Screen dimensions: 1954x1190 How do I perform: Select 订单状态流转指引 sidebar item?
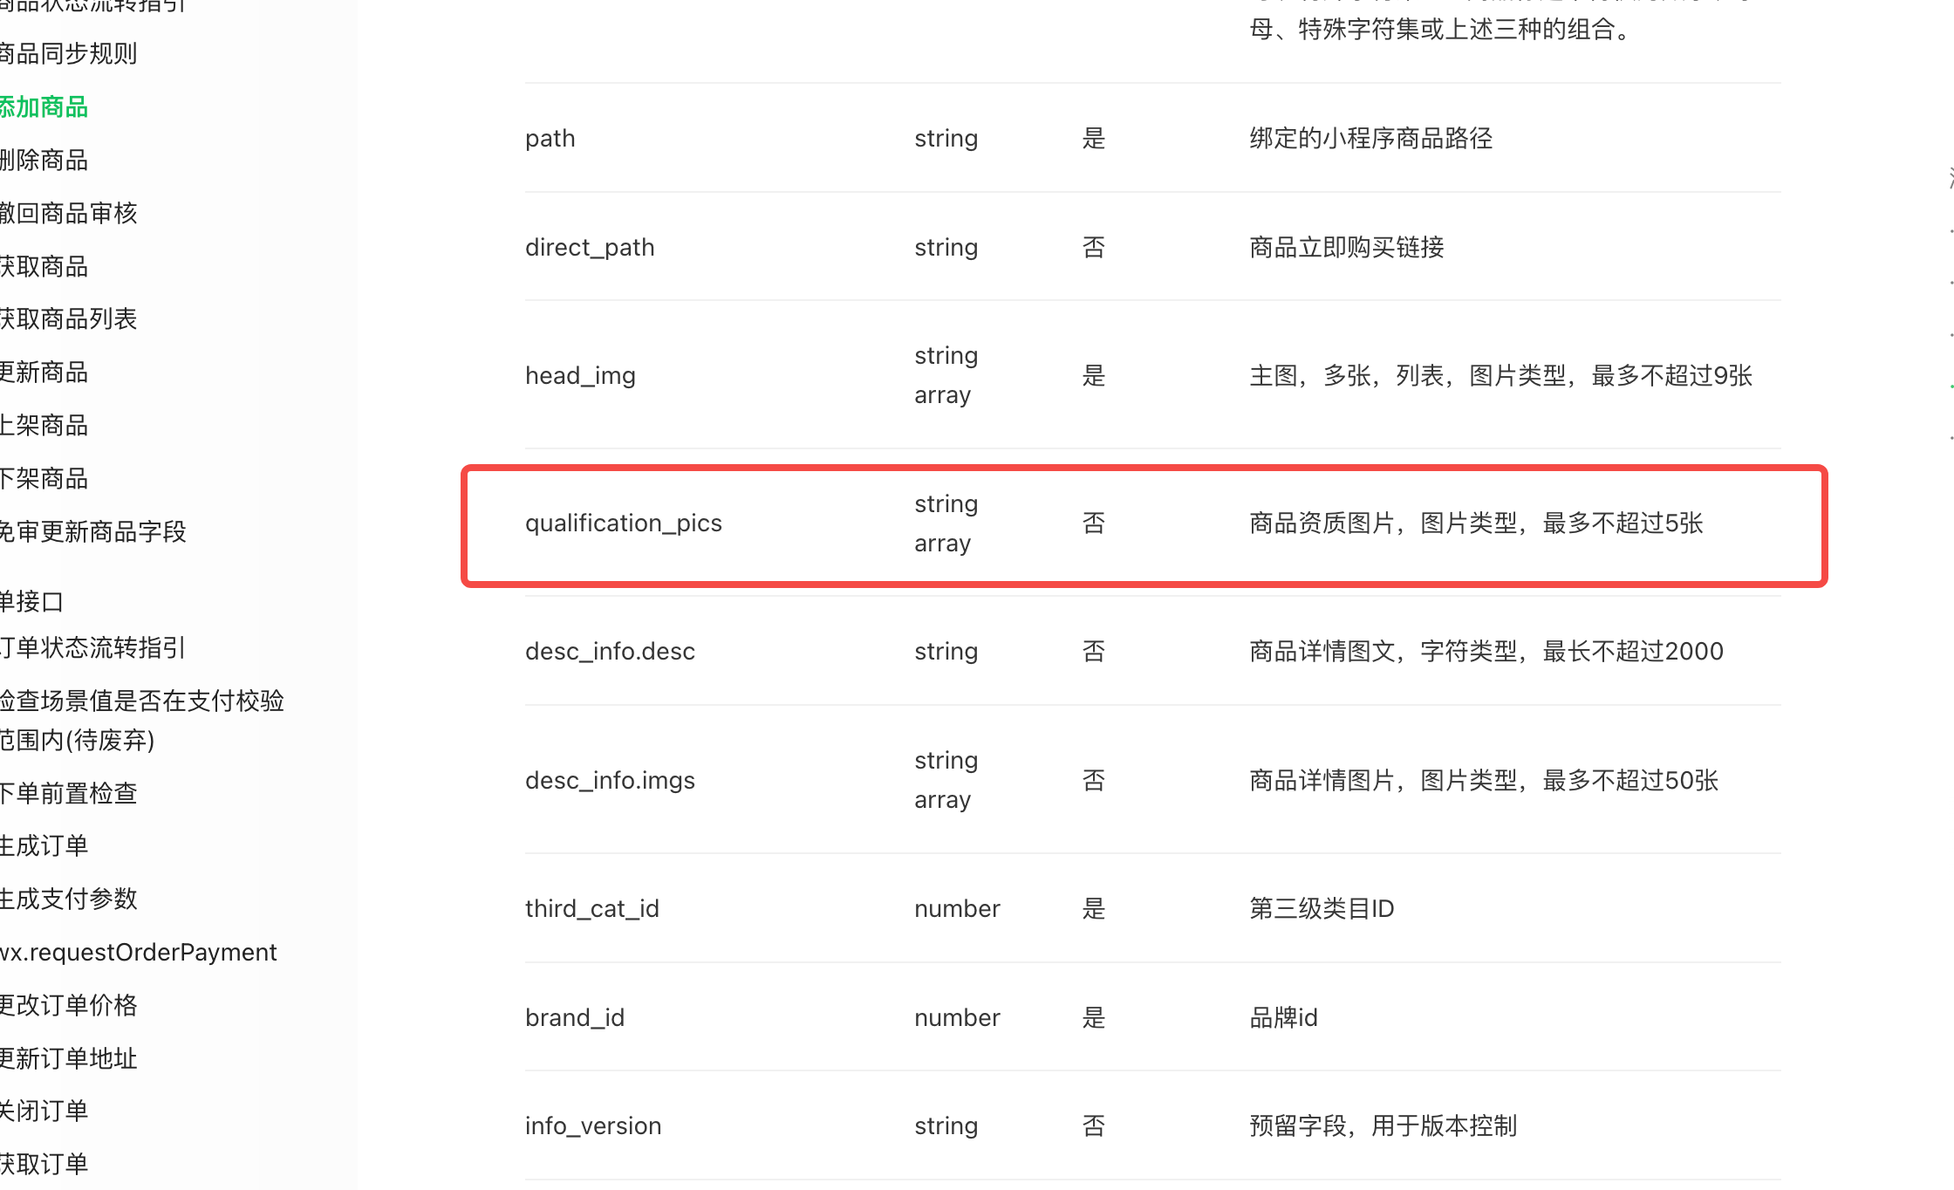click(92, 648)
